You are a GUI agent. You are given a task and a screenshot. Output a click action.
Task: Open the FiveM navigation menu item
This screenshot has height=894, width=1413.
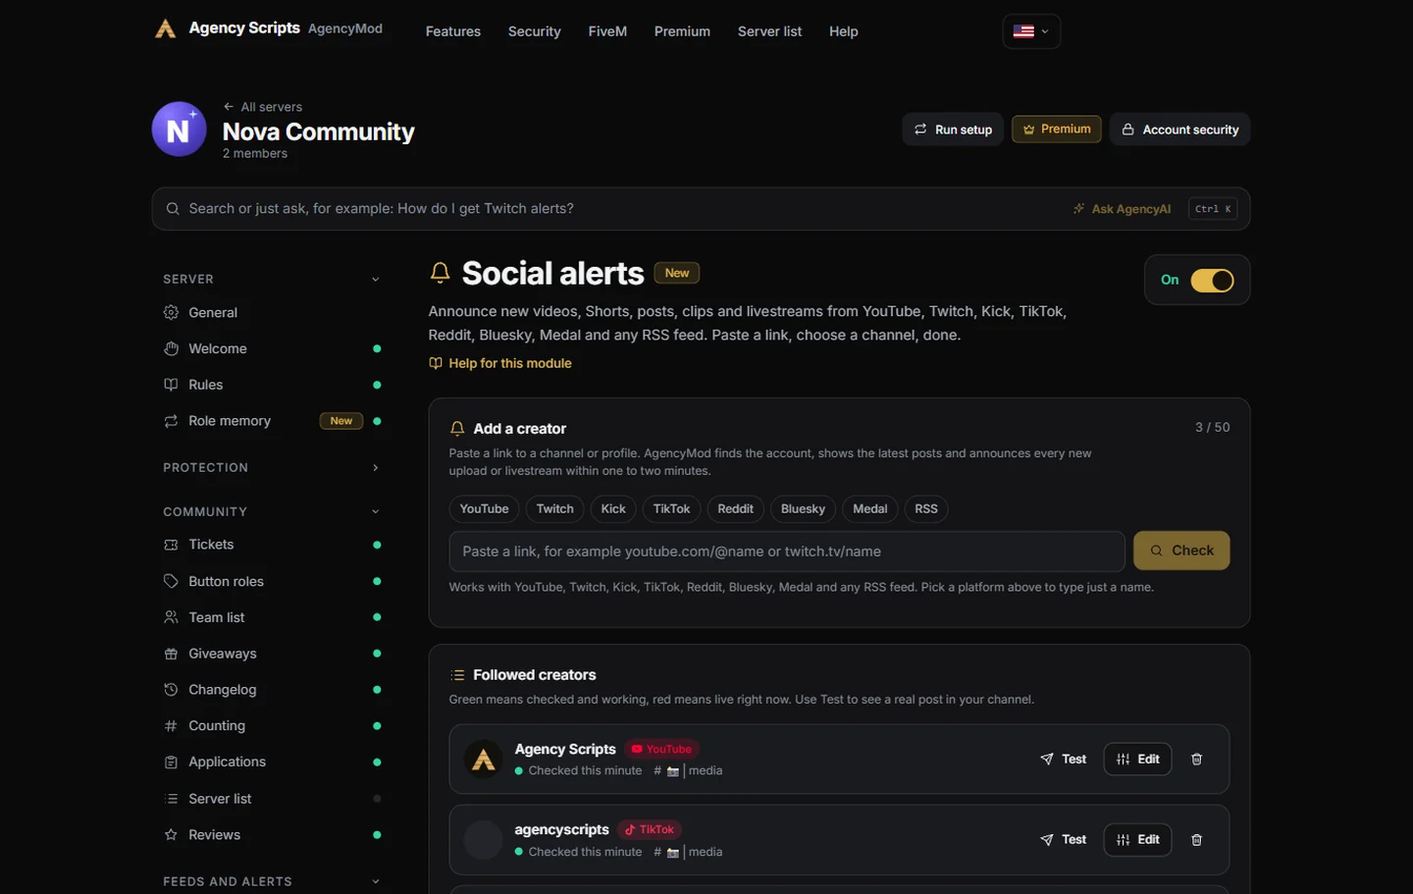tap(607, 31)
